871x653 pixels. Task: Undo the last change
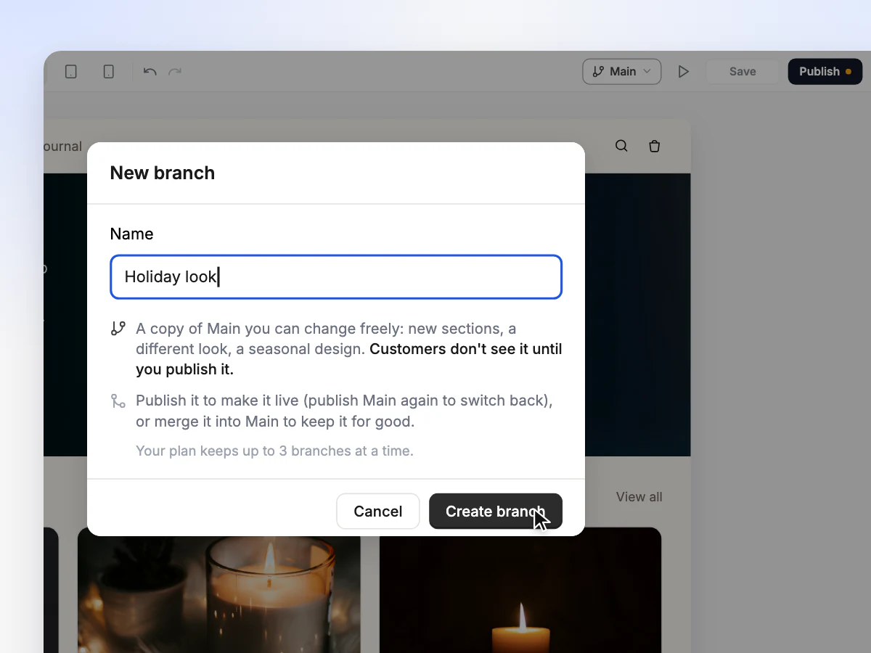150,72
